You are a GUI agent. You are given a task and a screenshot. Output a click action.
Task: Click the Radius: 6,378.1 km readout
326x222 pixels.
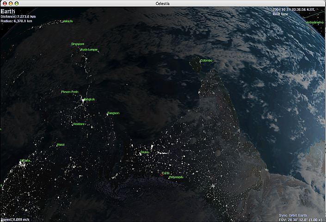17,21
